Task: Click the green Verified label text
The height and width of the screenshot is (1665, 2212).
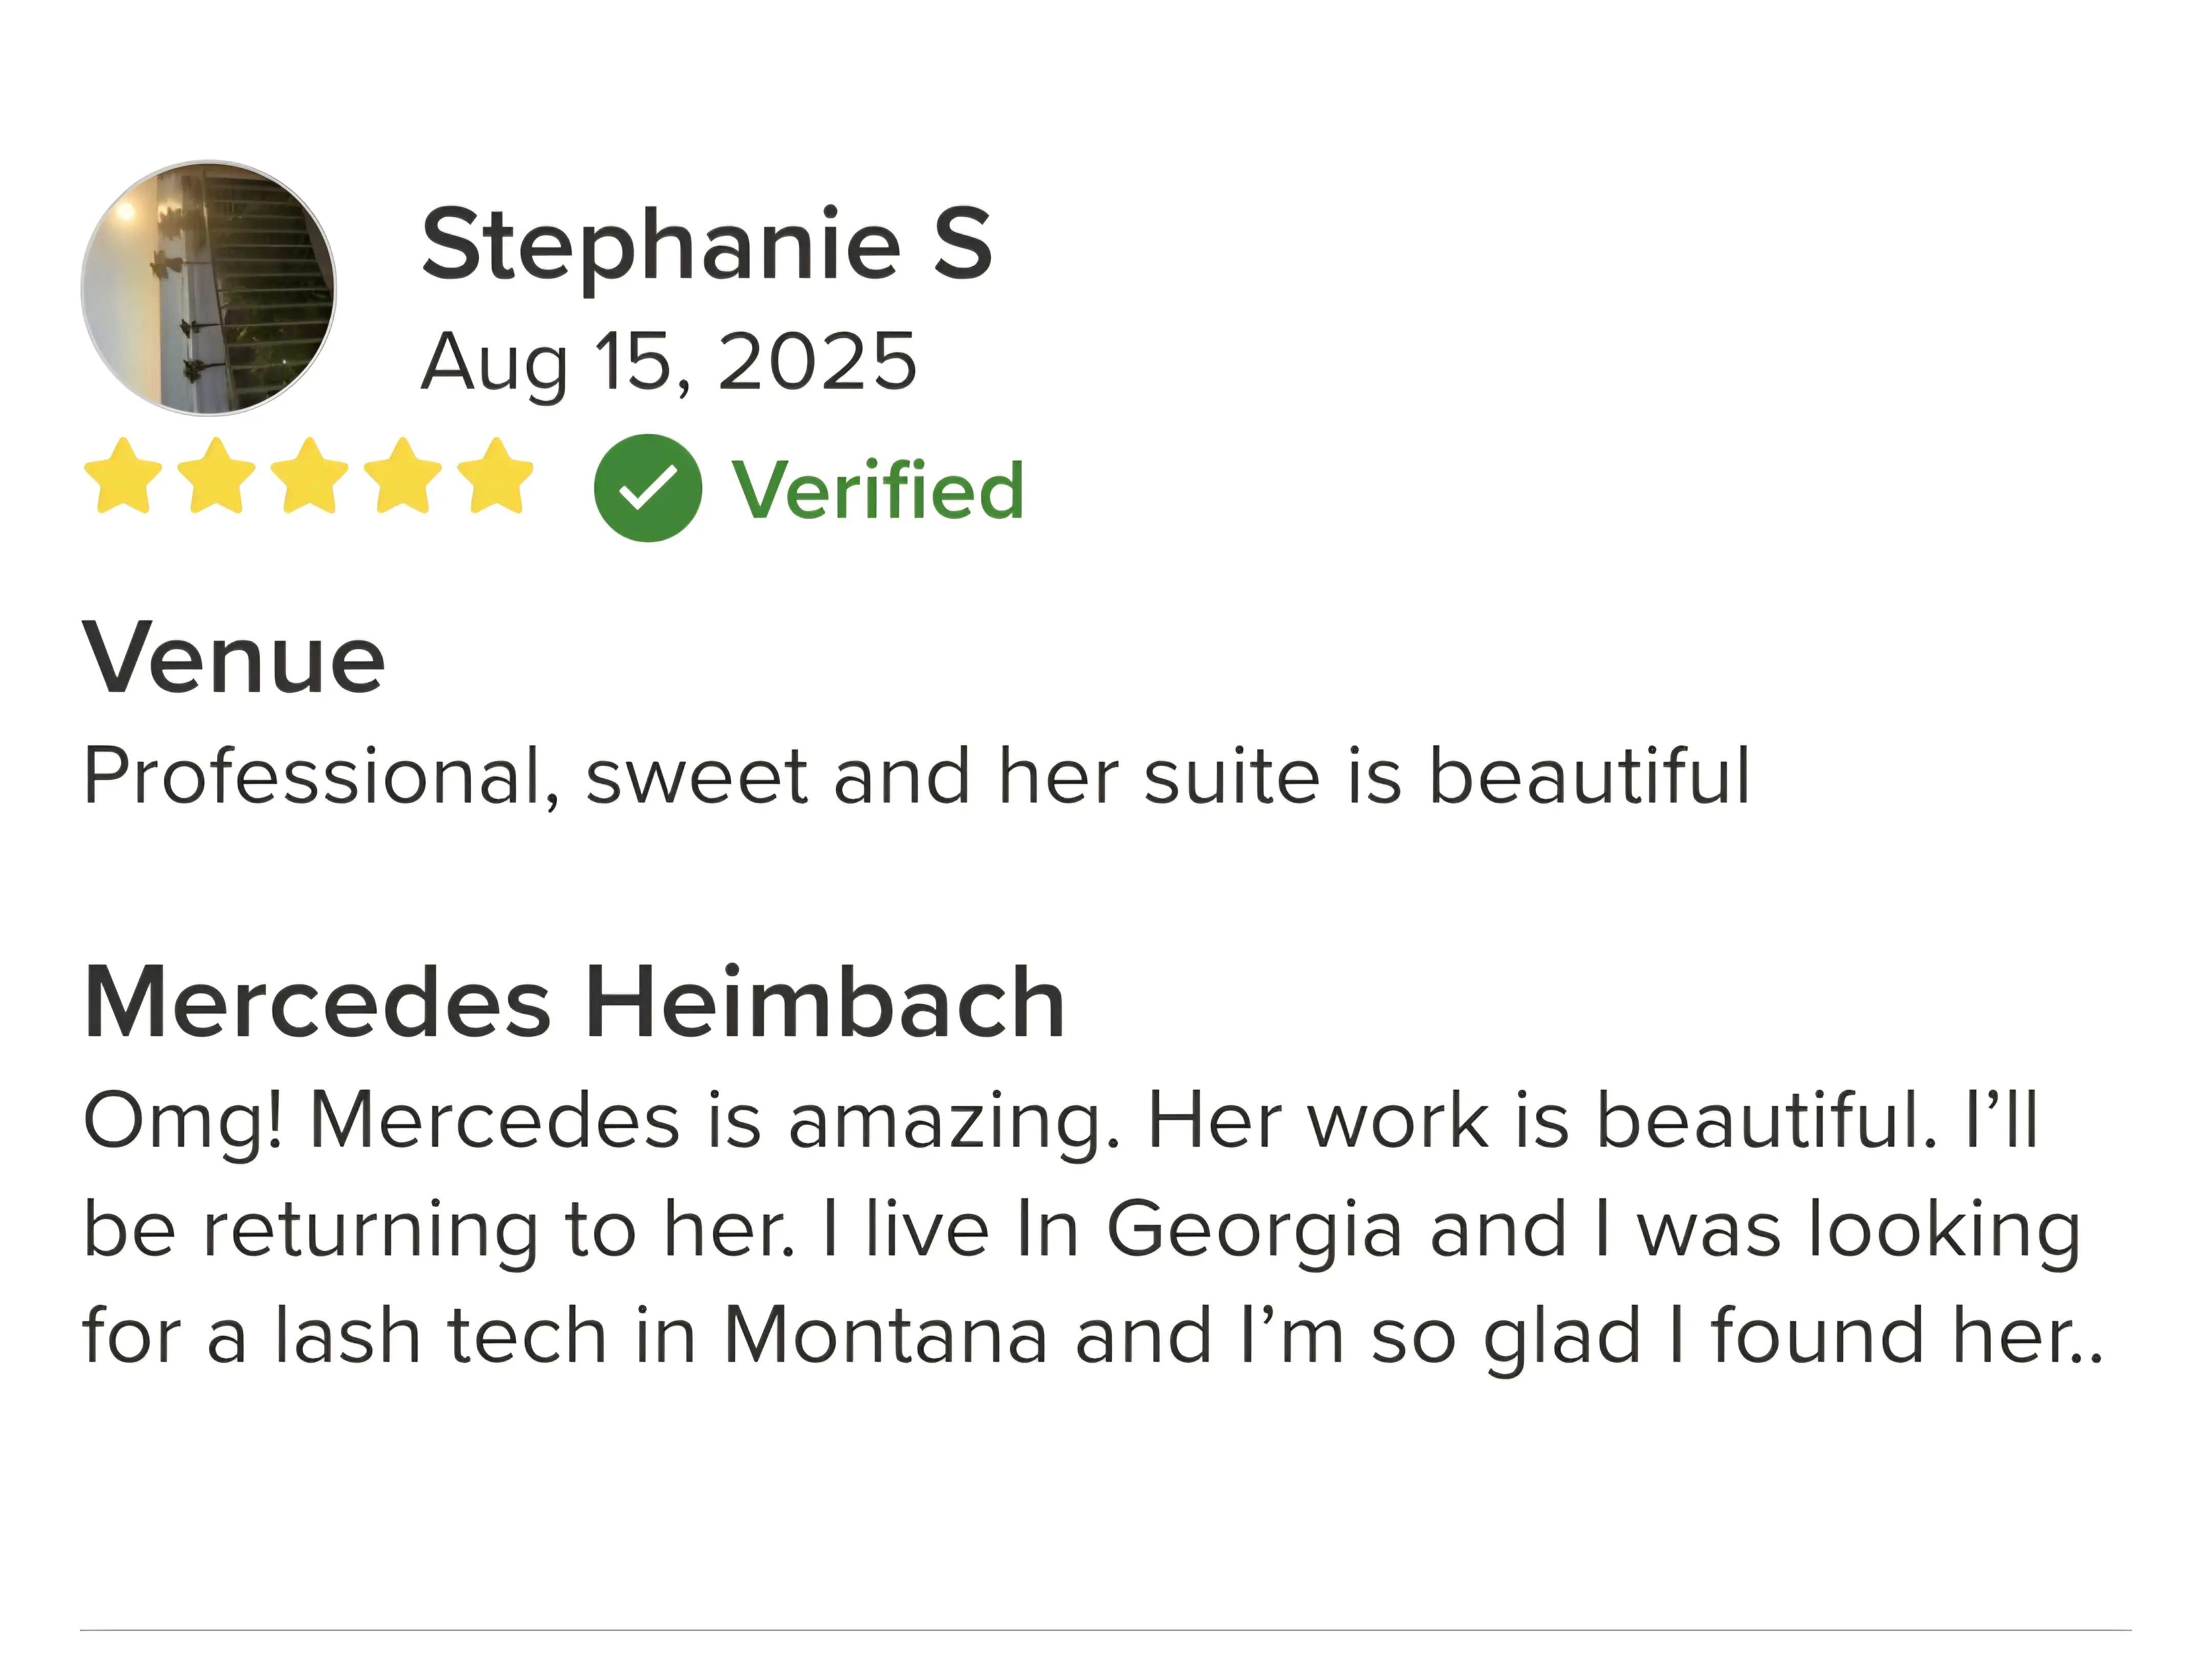Action: click(878, 490)
